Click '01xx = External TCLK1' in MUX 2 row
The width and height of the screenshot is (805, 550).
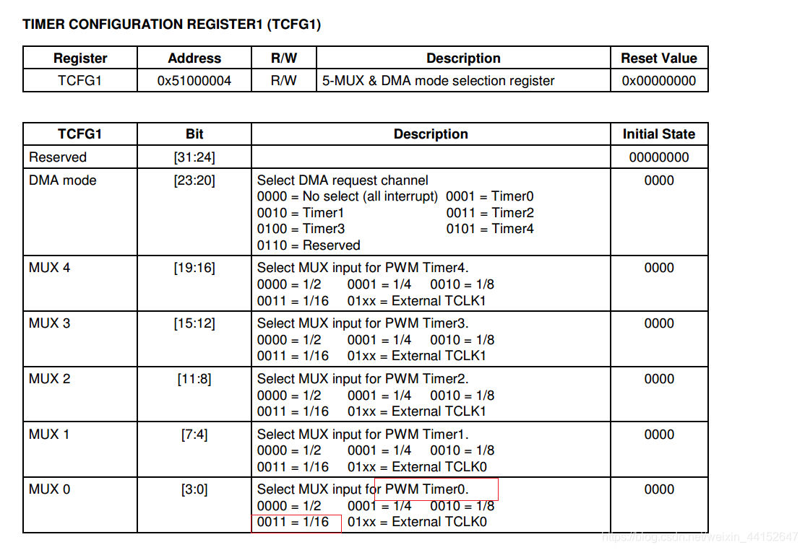click(416, 411)
